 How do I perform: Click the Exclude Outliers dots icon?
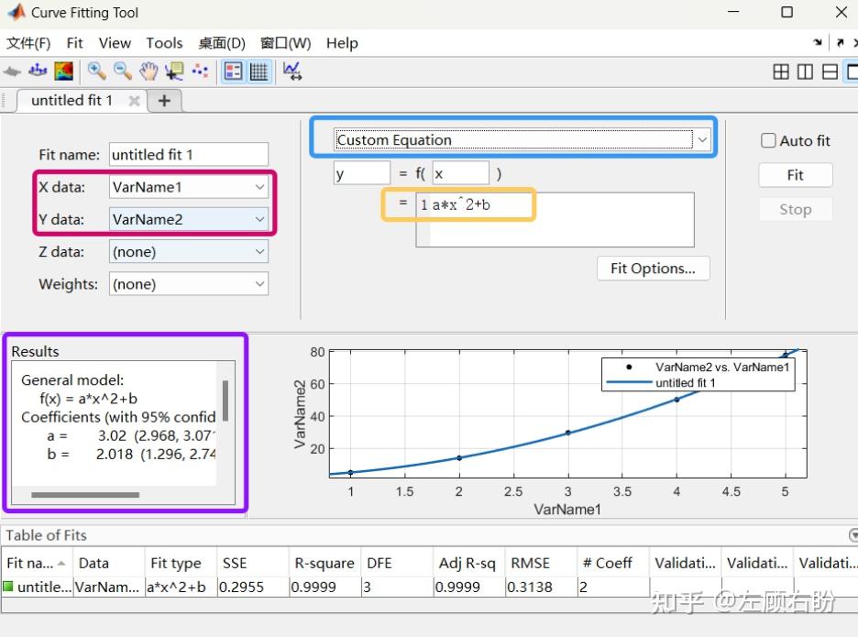[200, 71]
